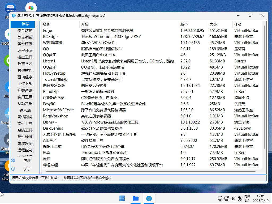Select the 网络浏览 category
Image resolution: width=272 pixels, height=204 pixels.
pos(23,117)
